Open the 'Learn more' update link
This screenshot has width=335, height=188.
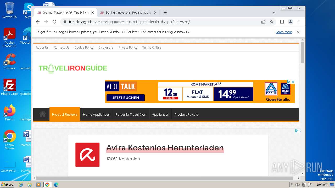[284, 32]
